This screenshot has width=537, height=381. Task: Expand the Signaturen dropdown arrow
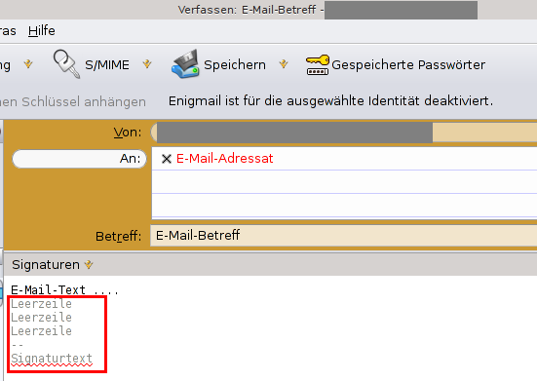[89, 265]
